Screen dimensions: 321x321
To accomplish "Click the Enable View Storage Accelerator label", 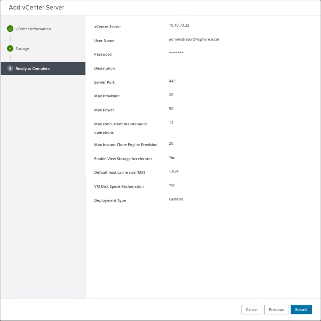I will [x=123, y=159].
